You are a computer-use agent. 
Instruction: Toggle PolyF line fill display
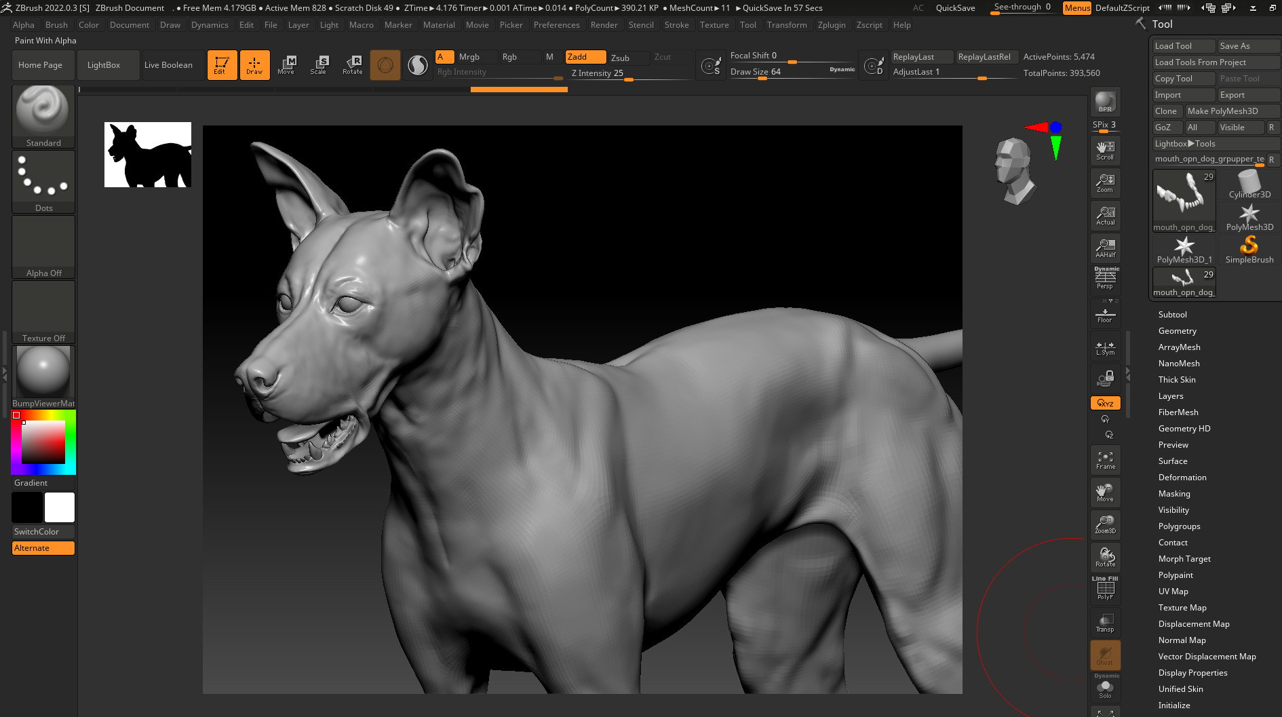point(1105,589)
